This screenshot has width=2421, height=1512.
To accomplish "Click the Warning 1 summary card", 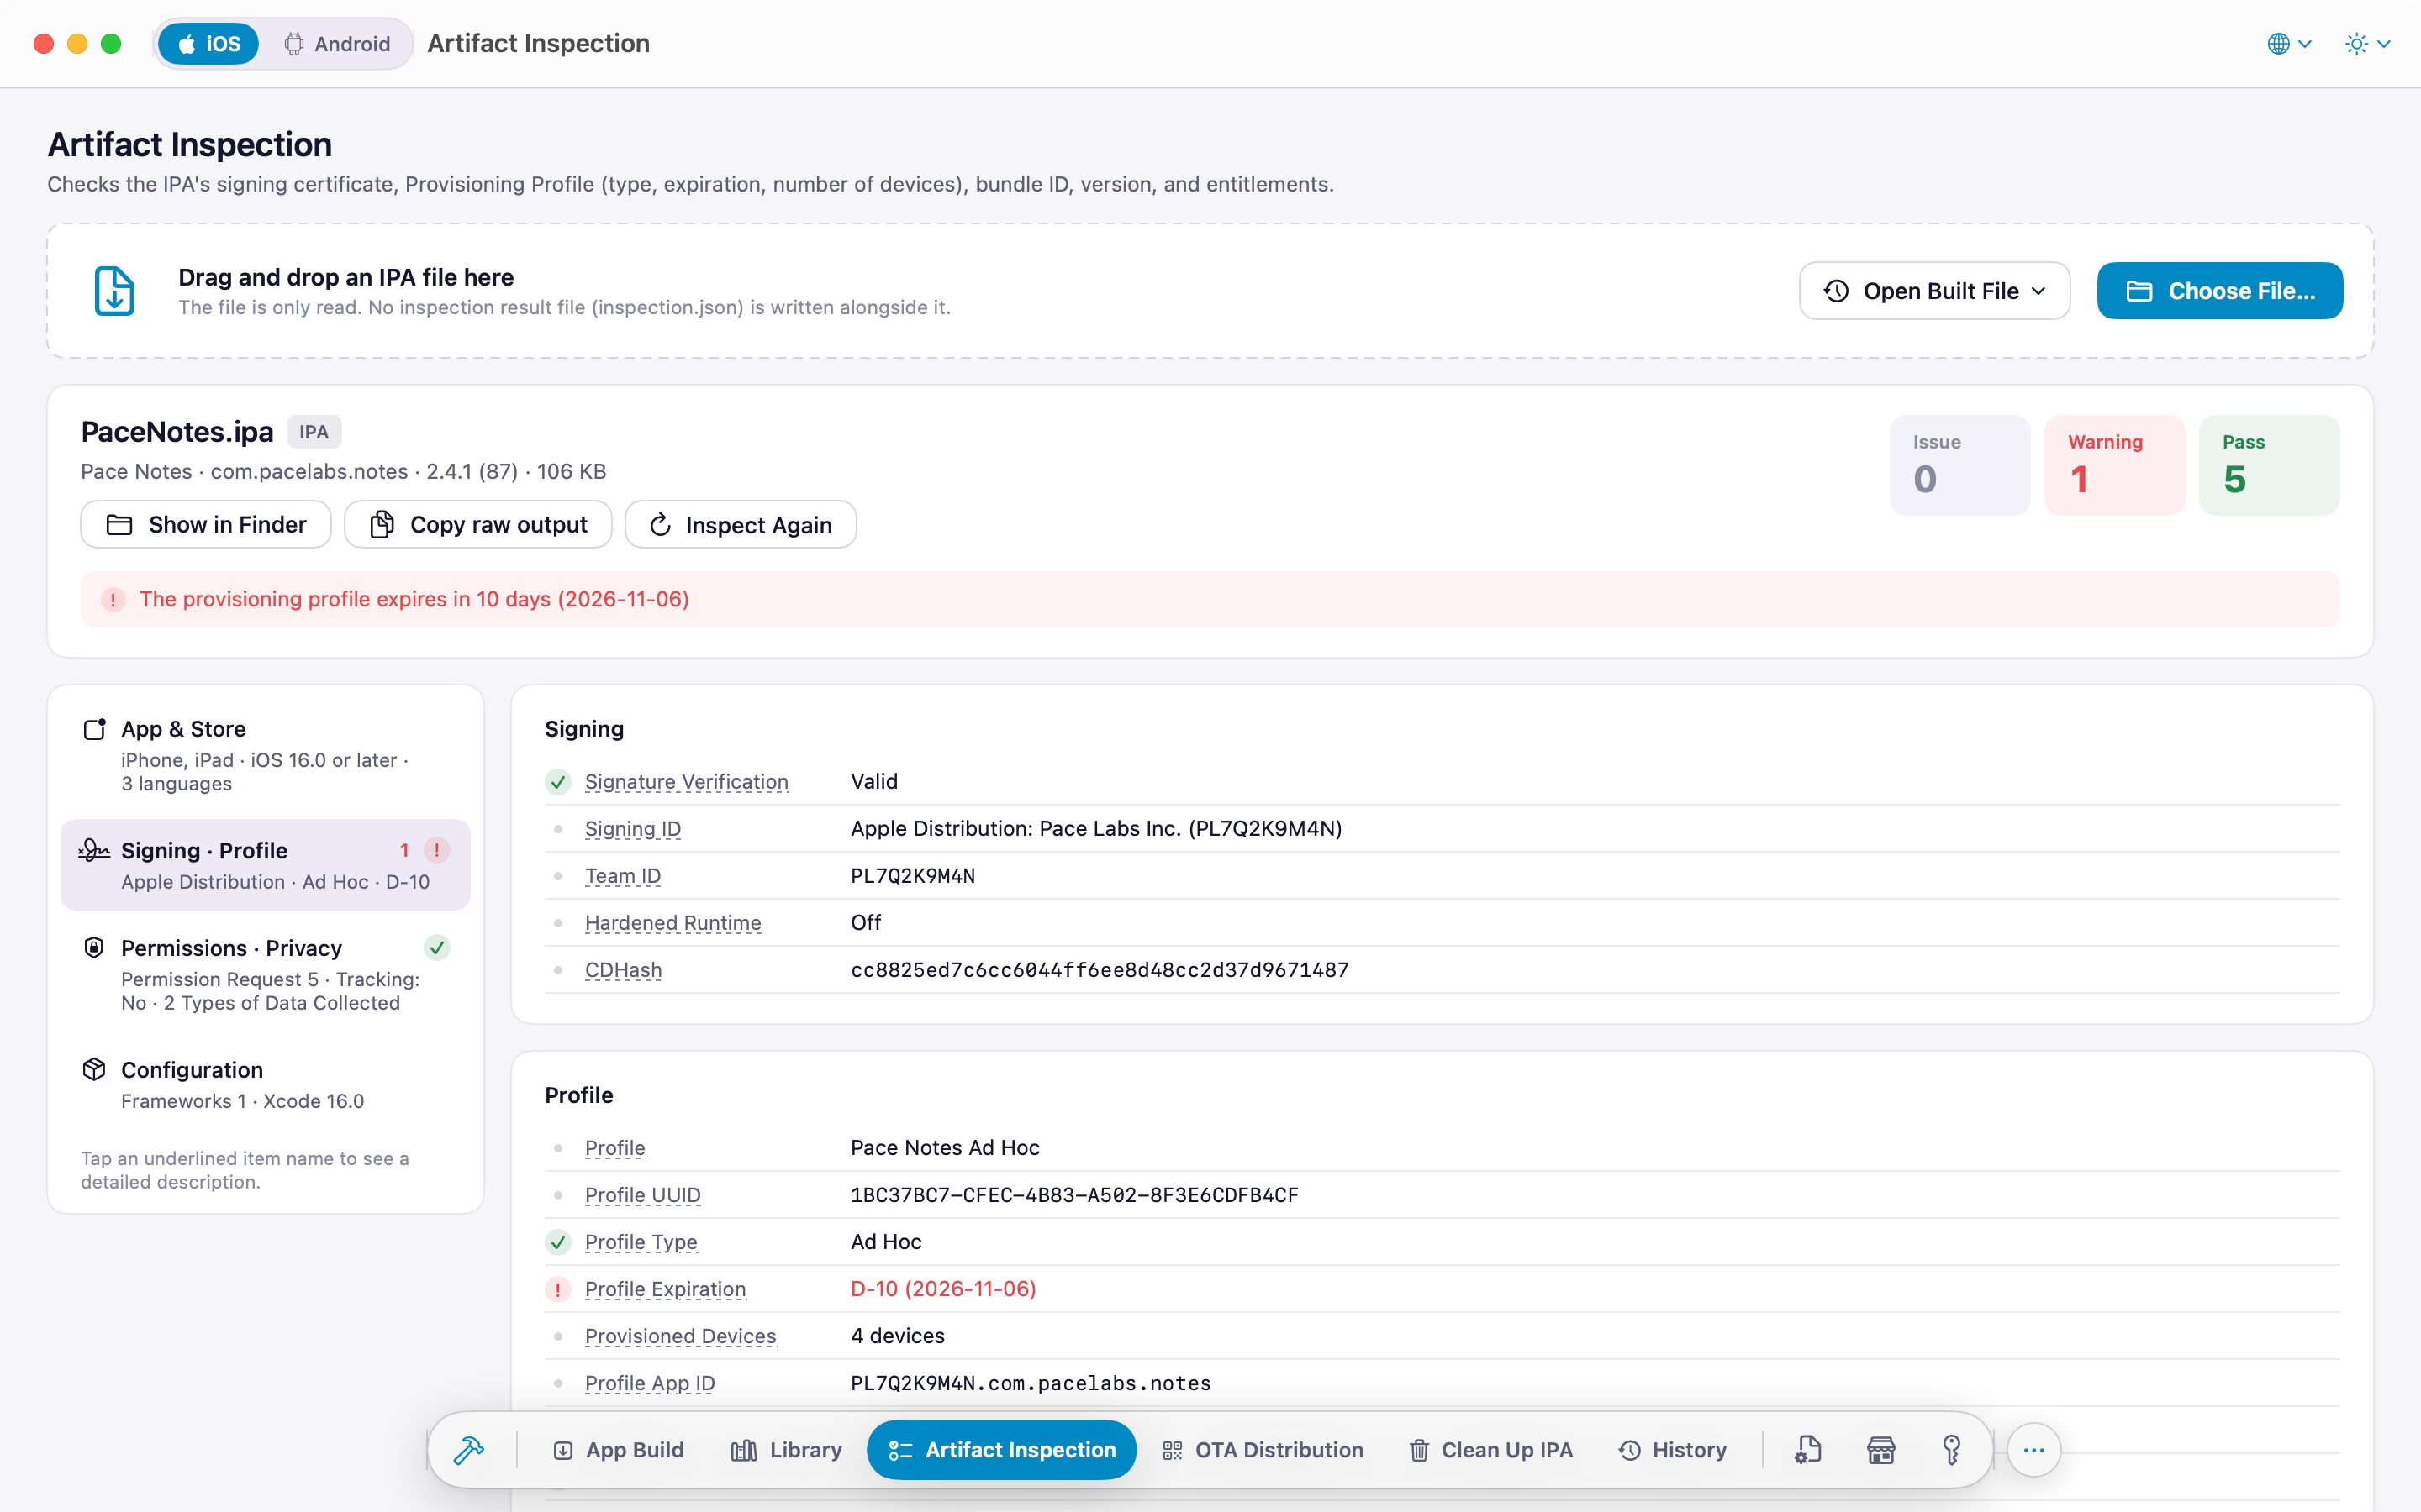I will click(x=2114, y=465).
